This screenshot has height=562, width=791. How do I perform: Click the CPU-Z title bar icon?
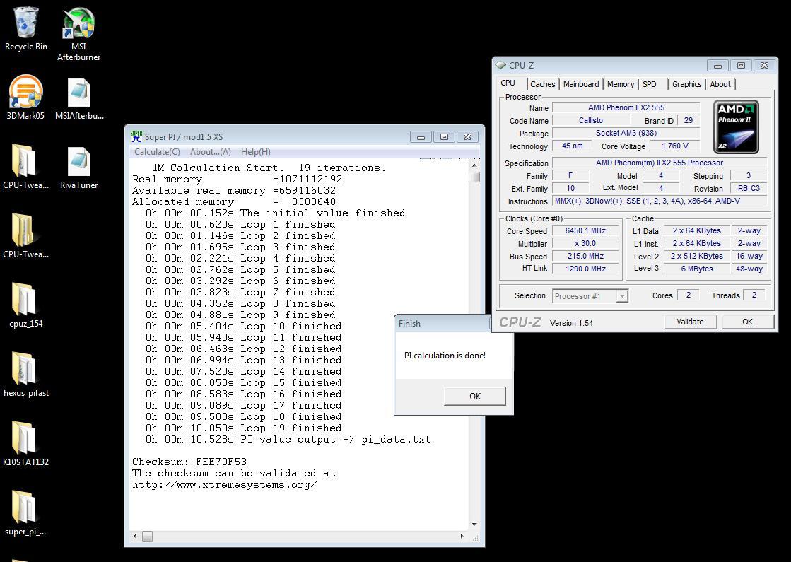500,65
